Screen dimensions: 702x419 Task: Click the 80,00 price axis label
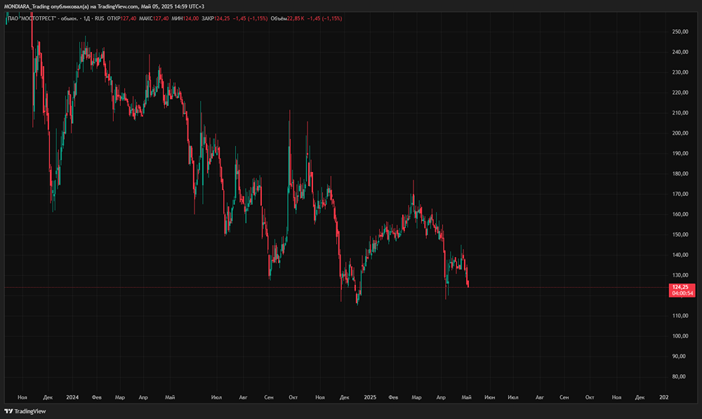pos(679,376)
